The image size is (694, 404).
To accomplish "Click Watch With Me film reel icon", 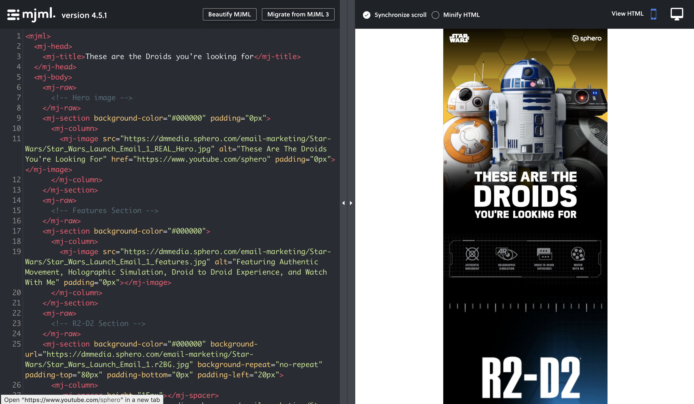I will tap(578, 254).
